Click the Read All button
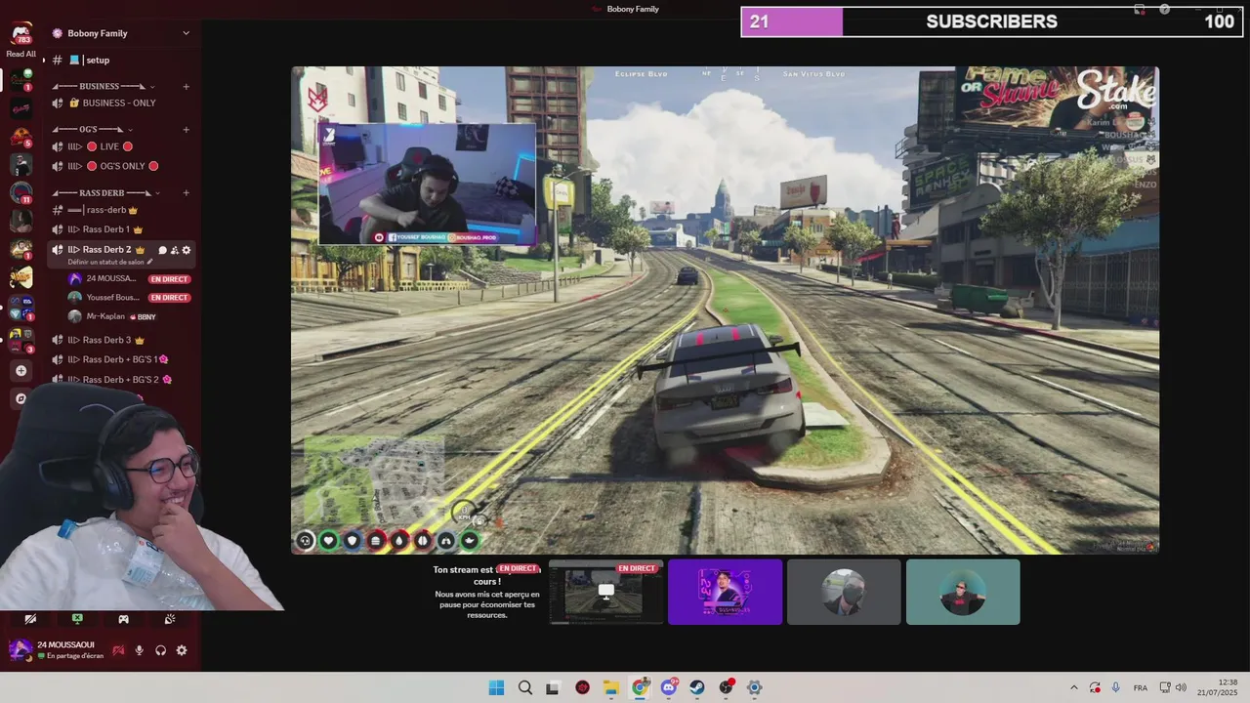Image resolution: width=1250 pixels, height=703 pixels. coord(21,55)
